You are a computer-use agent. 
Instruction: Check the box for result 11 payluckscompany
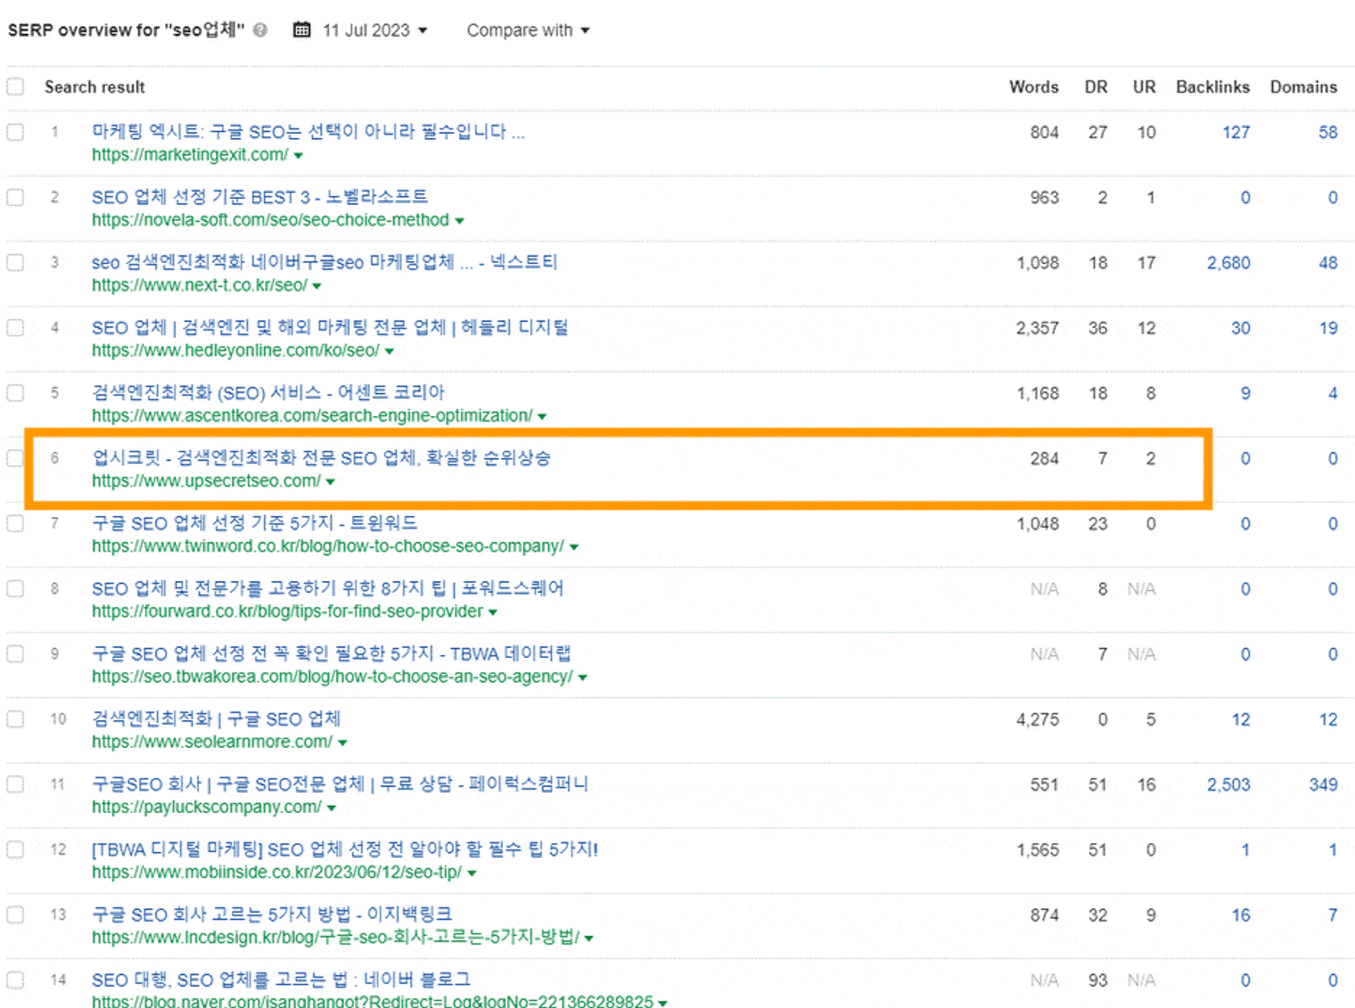[x=15, y=784]
